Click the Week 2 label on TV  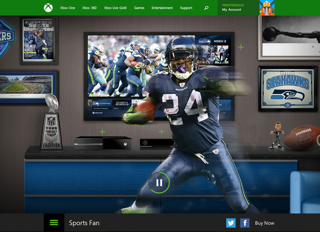coord(220,41)
